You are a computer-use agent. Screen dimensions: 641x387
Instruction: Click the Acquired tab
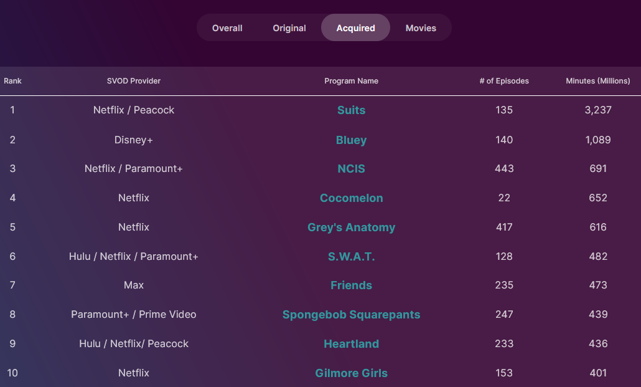pyautogui.click(x=355, y=28)
